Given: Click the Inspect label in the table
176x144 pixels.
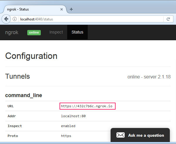Looking at the screenshot, I should 15,126.
